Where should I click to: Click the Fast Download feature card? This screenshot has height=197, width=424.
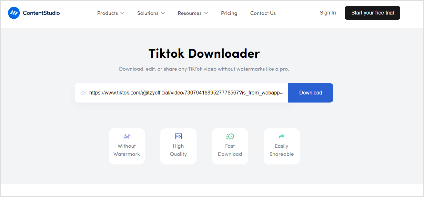pos(230,146)
